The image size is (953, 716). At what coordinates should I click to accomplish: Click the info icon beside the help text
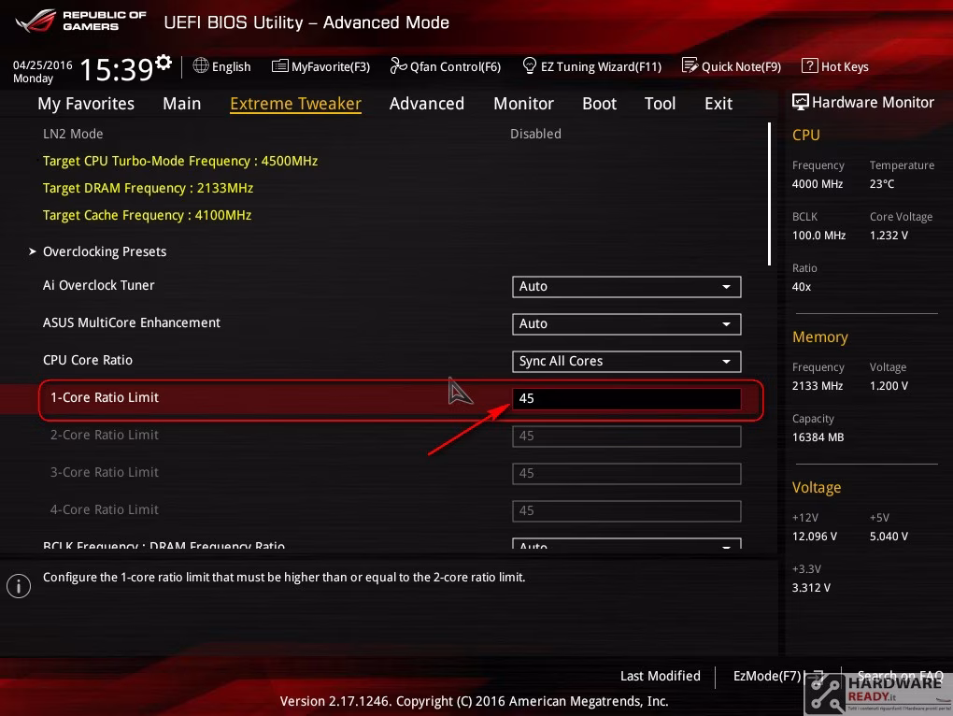click(19, 586)
